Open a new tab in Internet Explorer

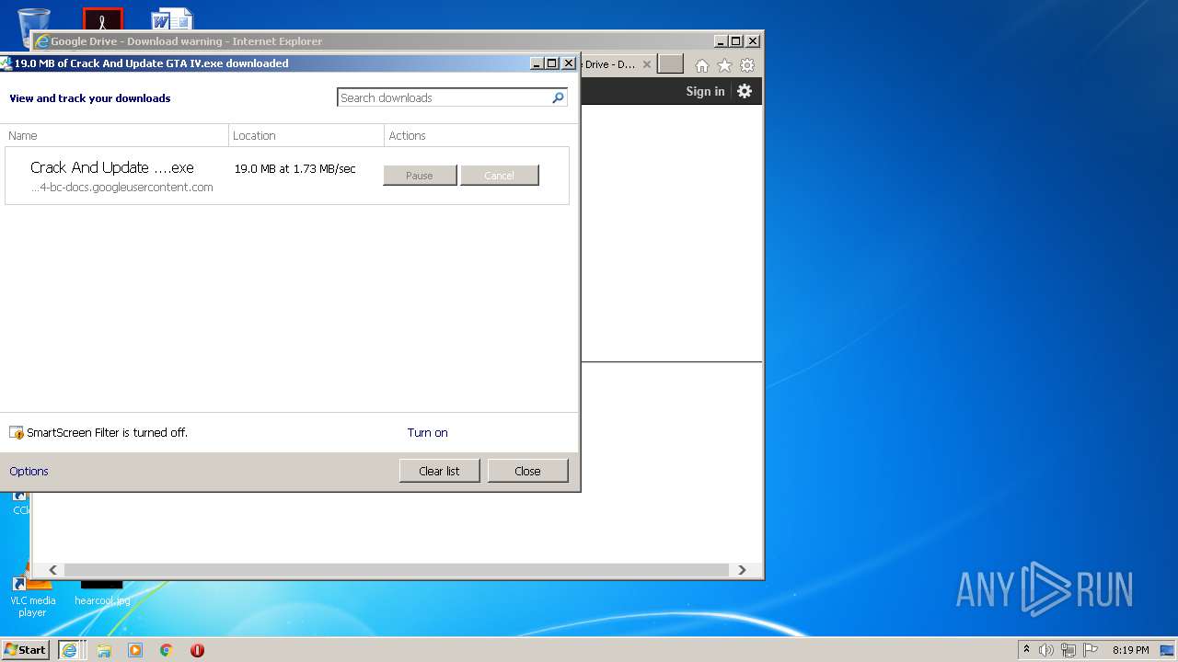click(670, 64)
